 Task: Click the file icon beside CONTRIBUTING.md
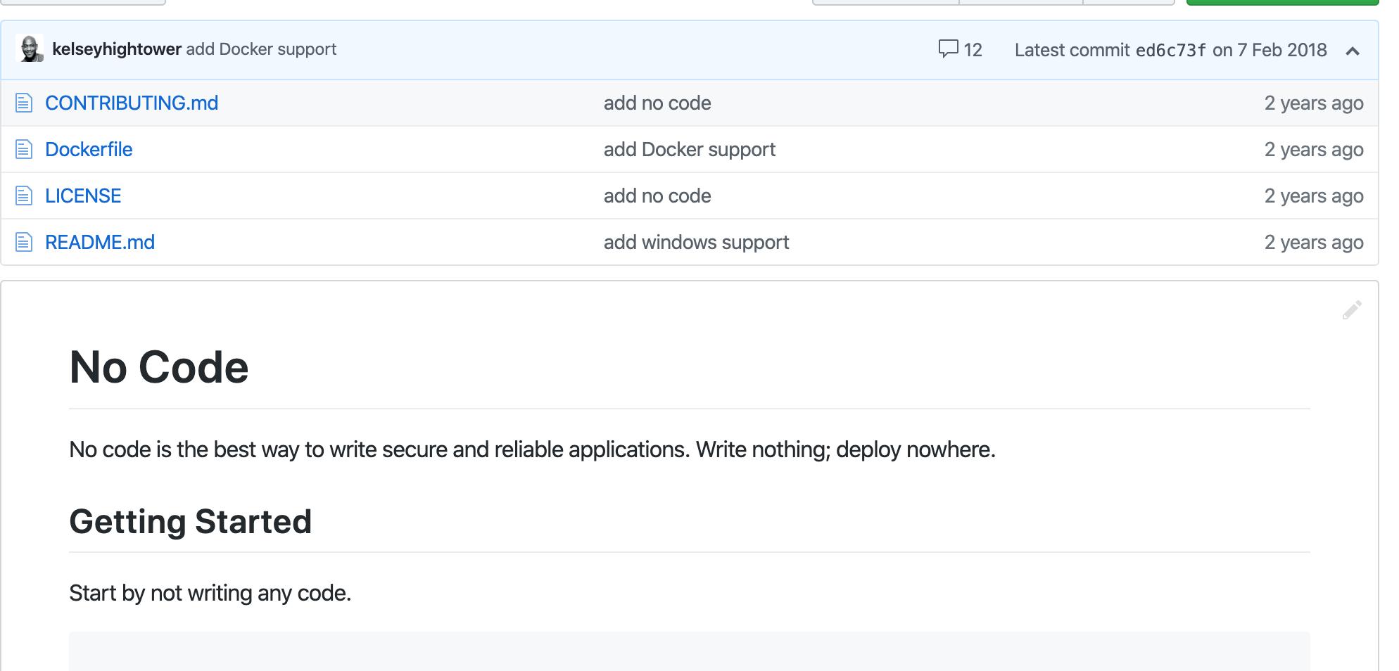point(24,103)
